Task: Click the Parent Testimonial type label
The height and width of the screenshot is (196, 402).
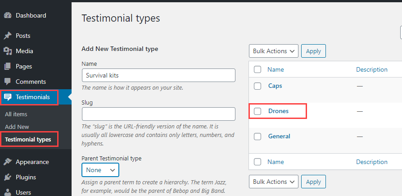Action: (112, 158)
